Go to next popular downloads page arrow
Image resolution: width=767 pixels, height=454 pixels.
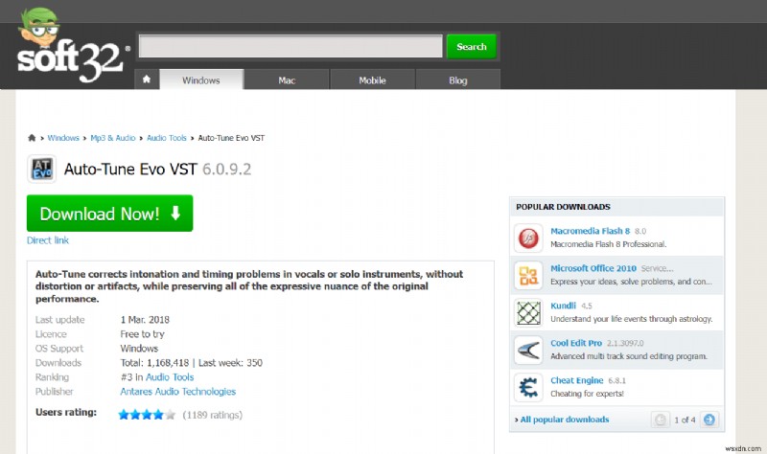(x=709, y=420)
